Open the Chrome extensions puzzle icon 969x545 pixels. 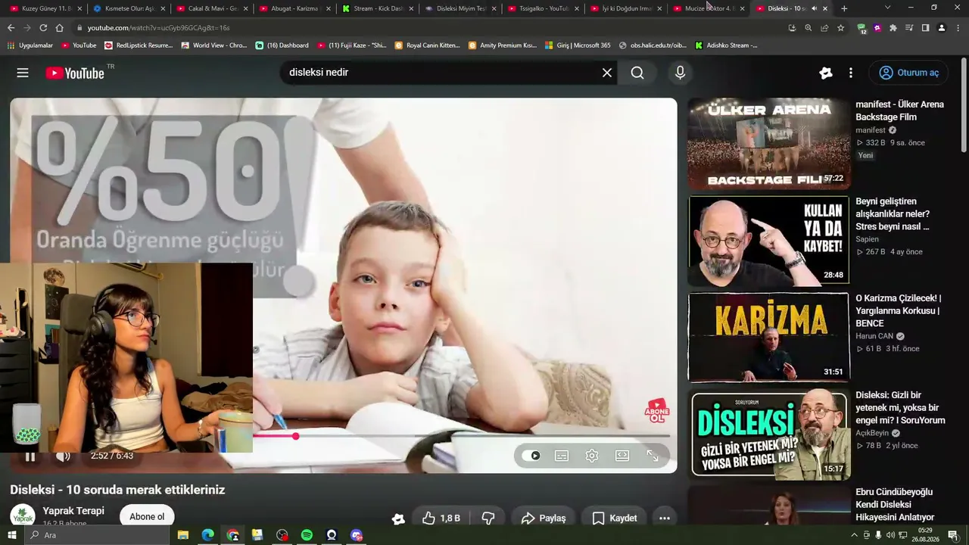[893, 28]
